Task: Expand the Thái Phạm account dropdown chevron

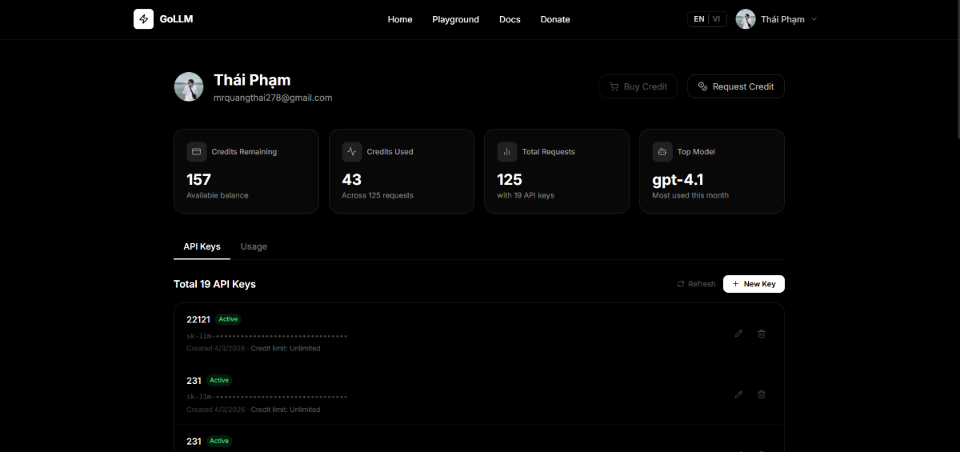Action: coord(814,19)
